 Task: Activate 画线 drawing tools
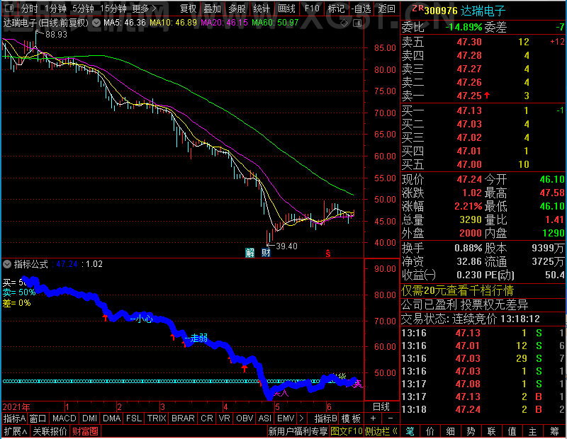(x=286, y=8)
